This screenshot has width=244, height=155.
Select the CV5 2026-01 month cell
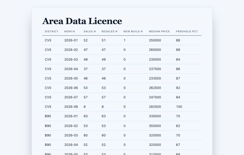coord(71,41)
